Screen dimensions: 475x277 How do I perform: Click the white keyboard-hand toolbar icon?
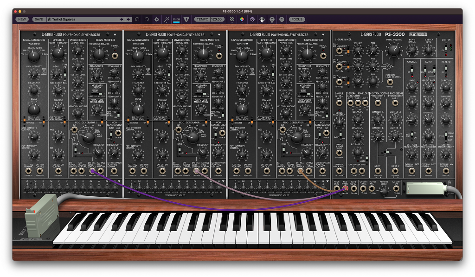[x=262, y=19]
